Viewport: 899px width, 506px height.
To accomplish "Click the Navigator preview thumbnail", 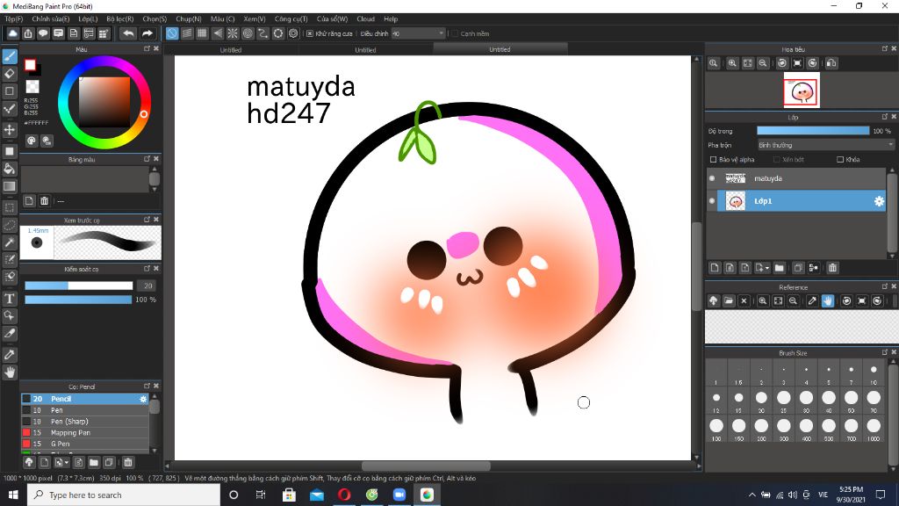I will point(802,91).
